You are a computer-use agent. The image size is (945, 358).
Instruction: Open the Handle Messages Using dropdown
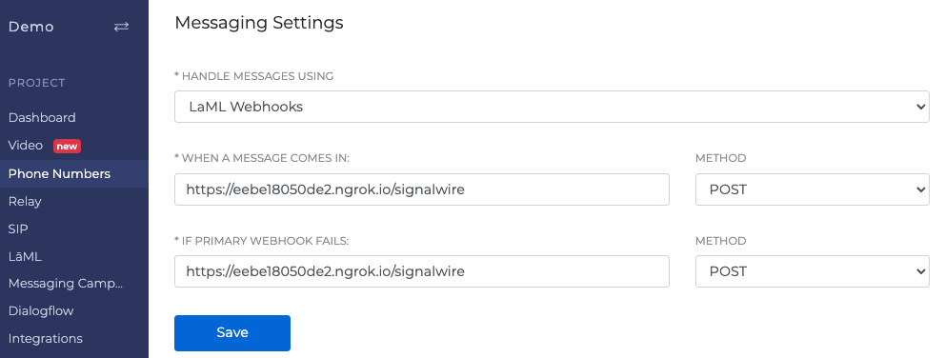pos(552,107)
